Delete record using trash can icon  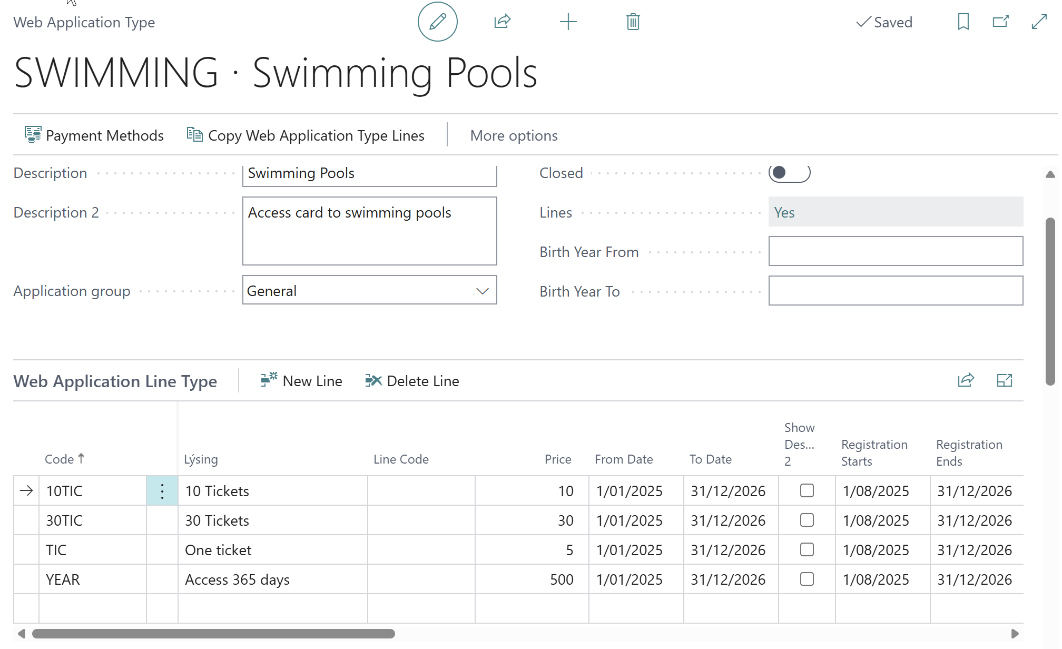coord(633,22)
